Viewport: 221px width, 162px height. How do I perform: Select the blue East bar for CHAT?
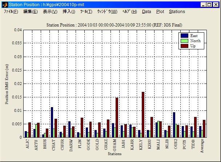[x=52, y=122]
